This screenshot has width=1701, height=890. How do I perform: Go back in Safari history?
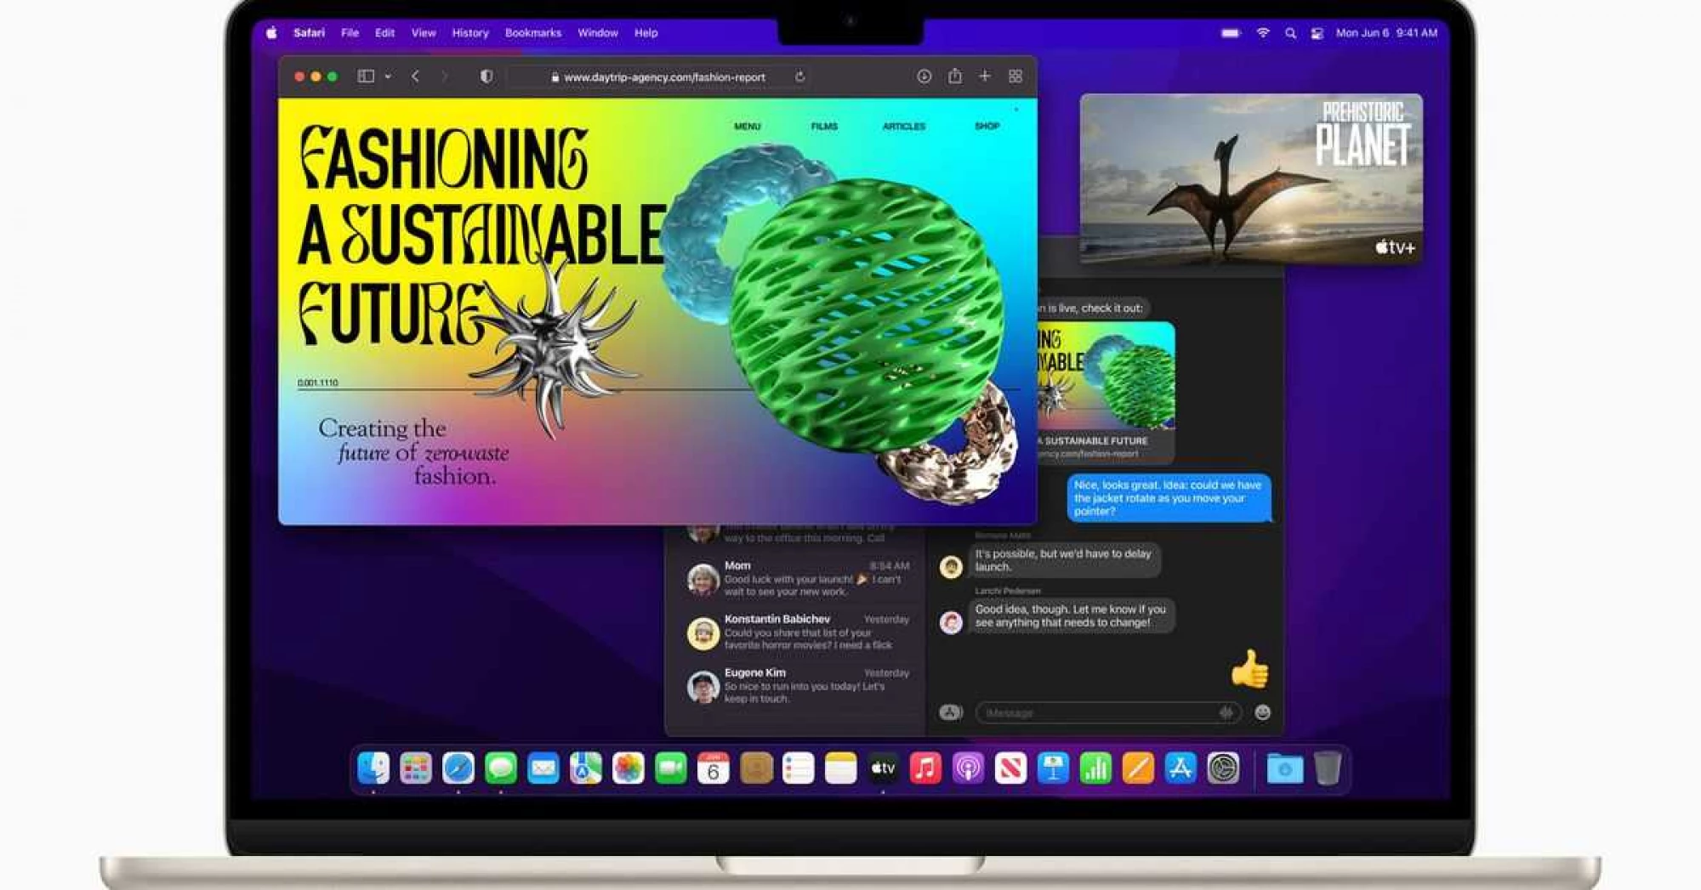tap(415, 76)
